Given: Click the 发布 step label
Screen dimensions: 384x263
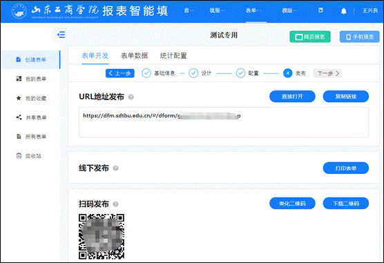Looking at the screenshot, I should [x=300, y=73].
